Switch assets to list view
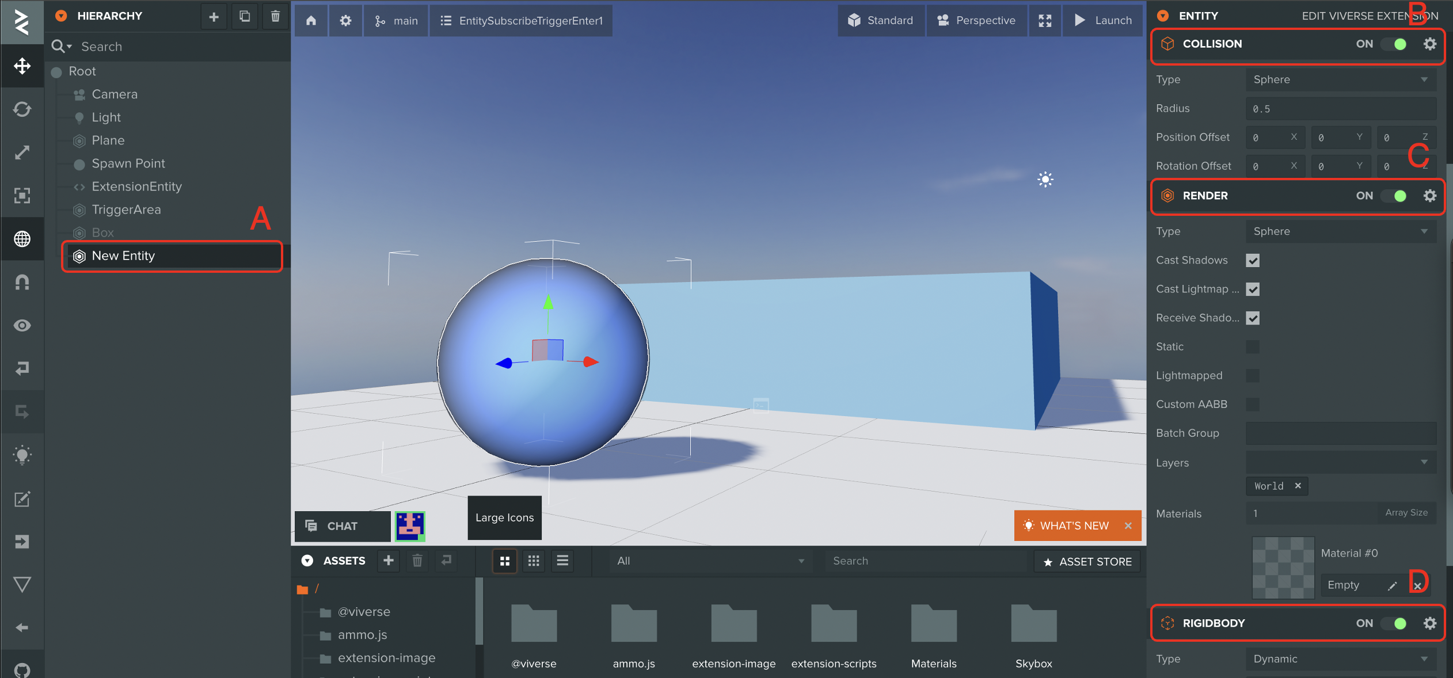 tap(562, 561)
